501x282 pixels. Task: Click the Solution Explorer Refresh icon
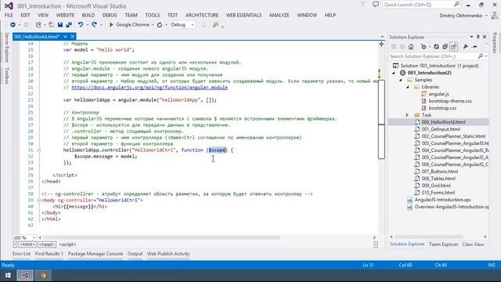click(436, 47)
